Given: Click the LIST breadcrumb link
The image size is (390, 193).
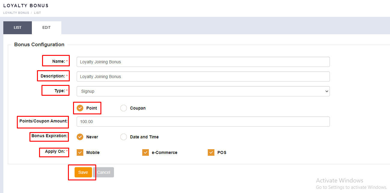Looking at the screenshot, I should 37,13.
